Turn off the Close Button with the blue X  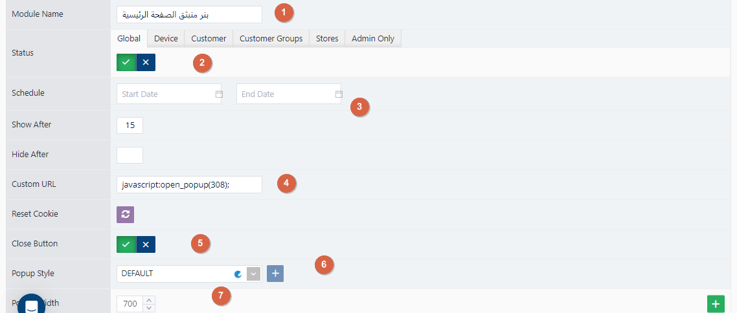[146, 244]
